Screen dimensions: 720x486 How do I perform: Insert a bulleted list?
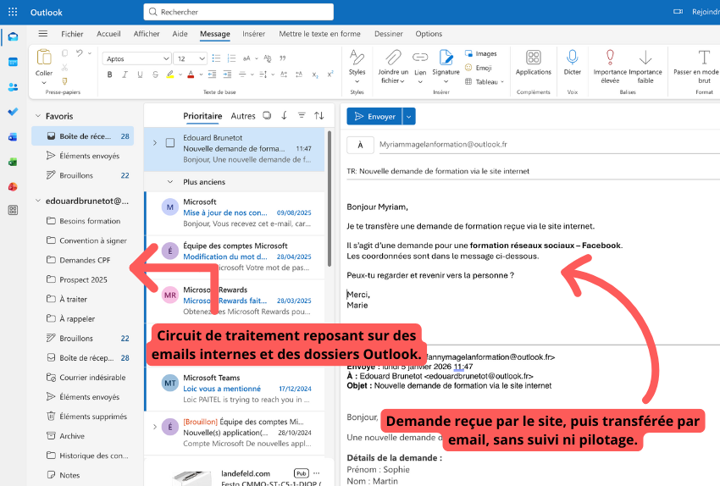tap(216, 58)
